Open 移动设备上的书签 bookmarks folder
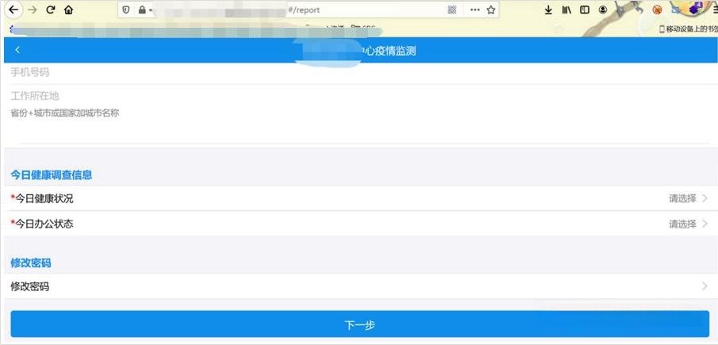The height and width of the screenshot is (345, 718). 687,29
